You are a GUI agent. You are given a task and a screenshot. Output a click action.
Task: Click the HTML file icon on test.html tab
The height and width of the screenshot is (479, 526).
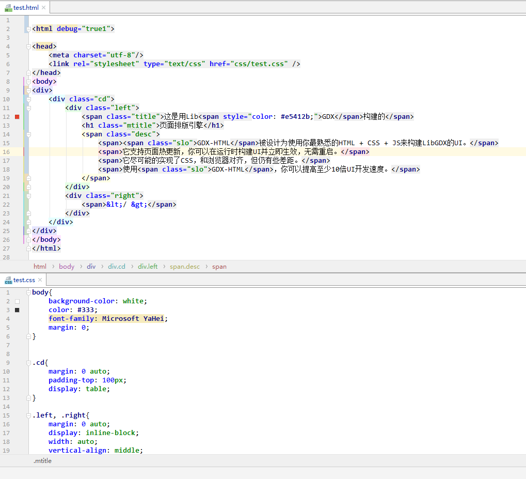coord(8,8)
